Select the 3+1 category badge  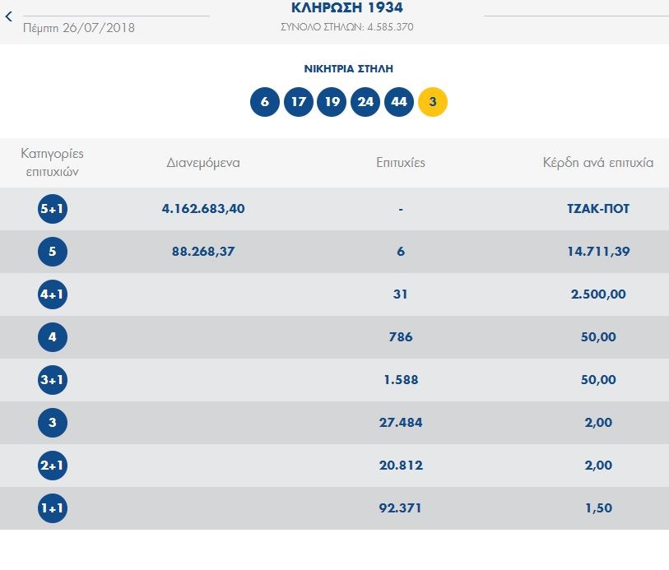(x=53, y=380)
